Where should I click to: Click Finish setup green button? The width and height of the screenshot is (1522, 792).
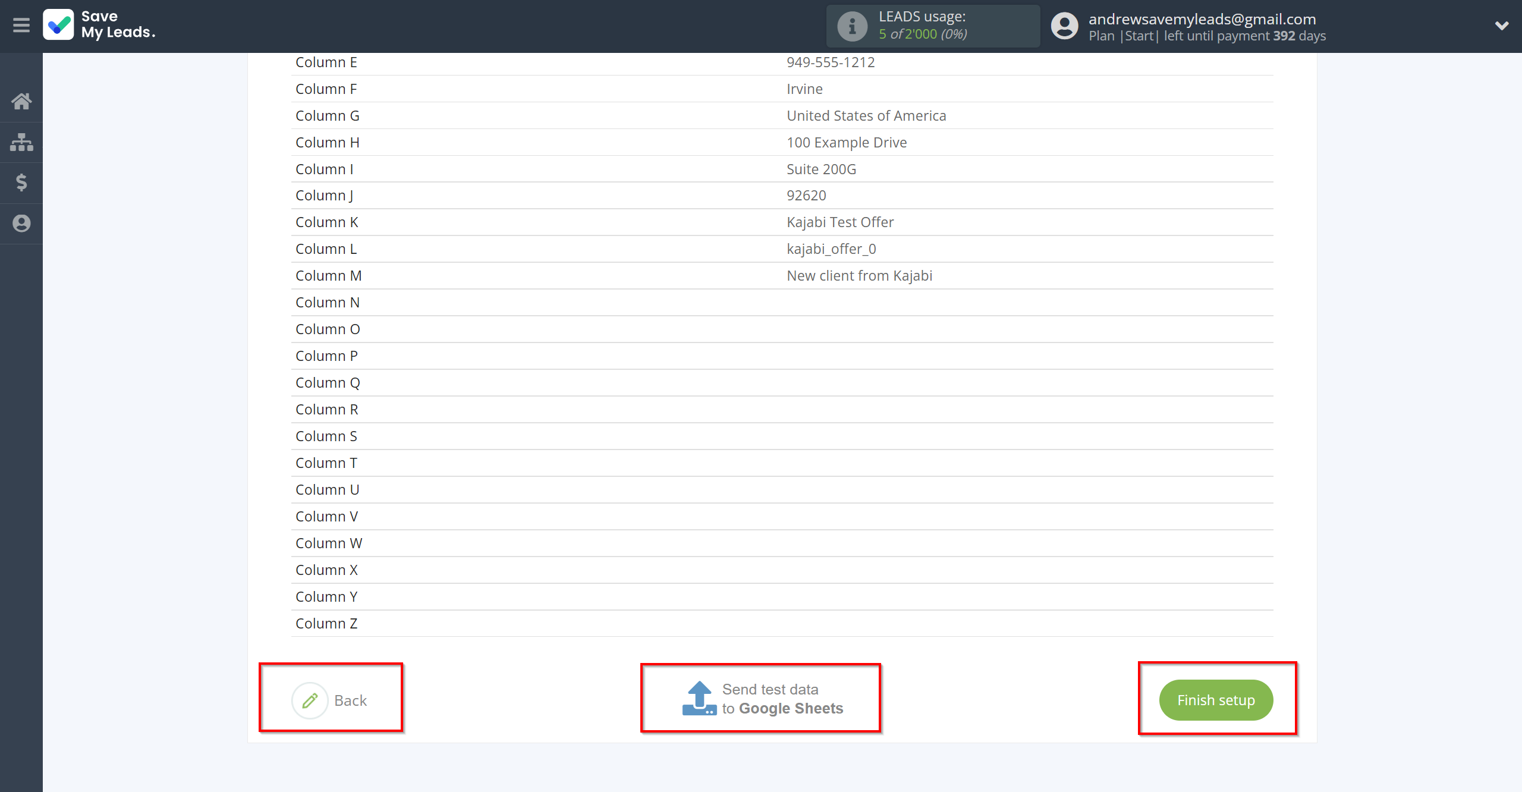(1216, 699)
